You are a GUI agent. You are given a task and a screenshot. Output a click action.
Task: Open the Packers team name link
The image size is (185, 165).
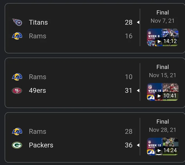click(41, 145)
